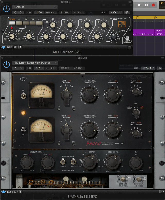Open the Default preset dropdown

(x=35, y=7)
